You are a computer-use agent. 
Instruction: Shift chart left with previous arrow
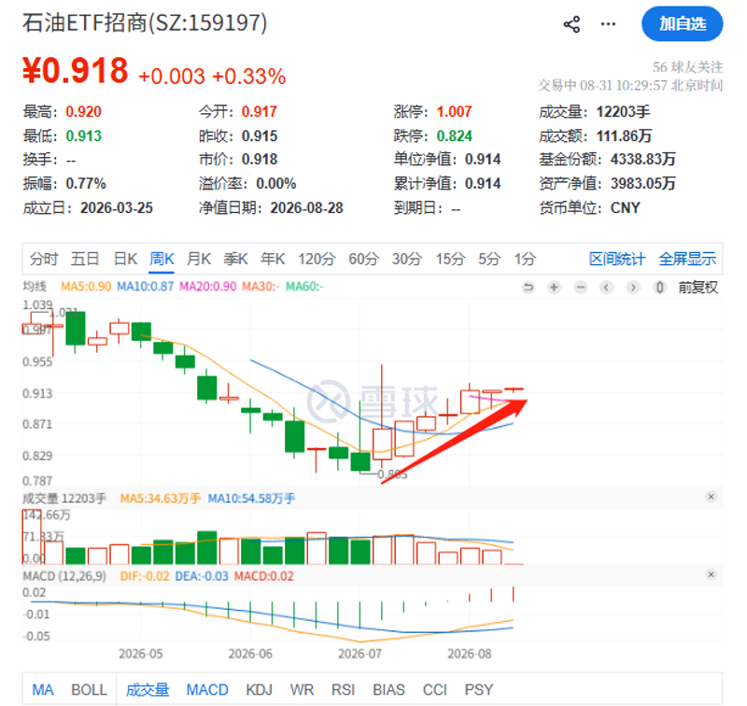[x=606, y=288]
